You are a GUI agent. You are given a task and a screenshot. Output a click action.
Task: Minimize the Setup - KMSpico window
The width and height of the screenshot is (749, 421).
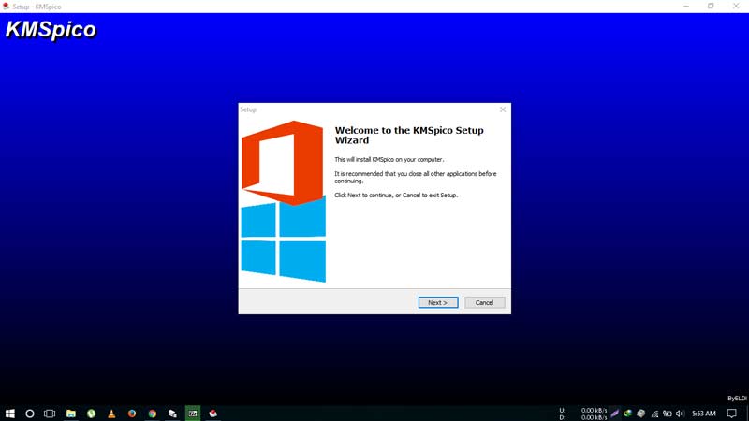tap(686, 7)
